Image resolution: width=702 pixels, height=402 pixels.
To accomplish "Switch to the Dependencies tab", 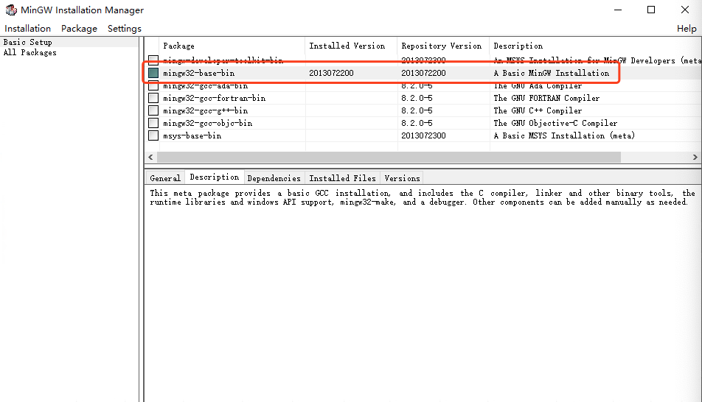I will [274, 178].
